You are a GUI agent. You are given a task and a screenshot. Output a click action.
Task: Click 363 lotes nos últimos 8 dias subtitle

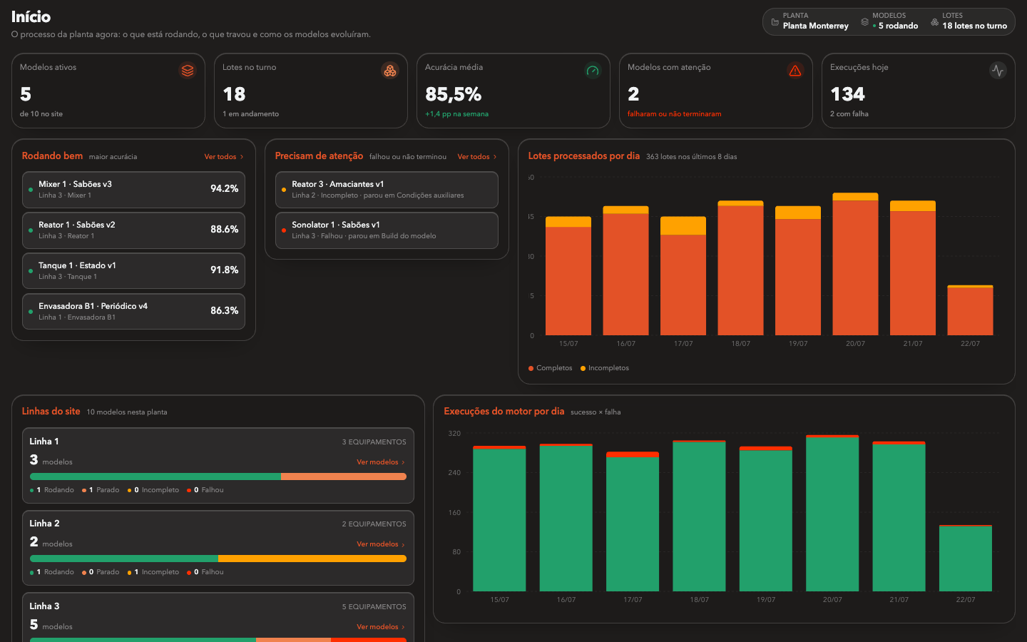[x=691, y=157]
